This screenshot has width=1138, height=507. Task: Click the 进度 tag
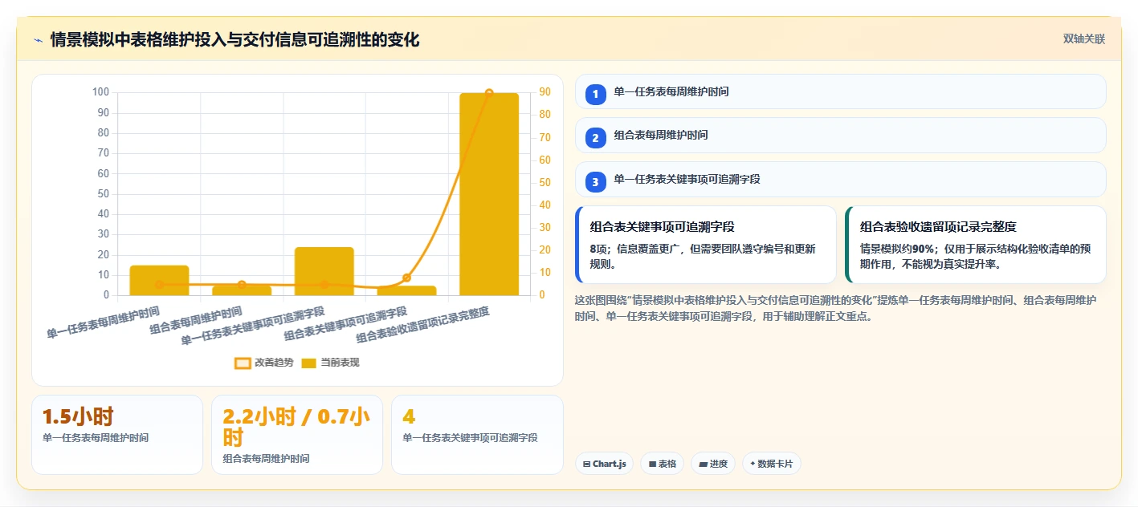[x=713, y=464]
